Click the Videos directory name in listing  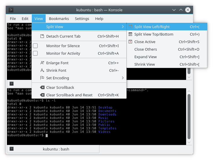click(x=104, y=132)
